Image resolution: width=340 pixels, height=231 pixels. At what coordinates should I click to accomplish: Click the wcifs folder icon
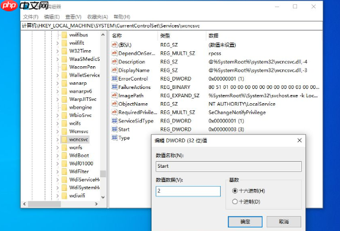64,123
